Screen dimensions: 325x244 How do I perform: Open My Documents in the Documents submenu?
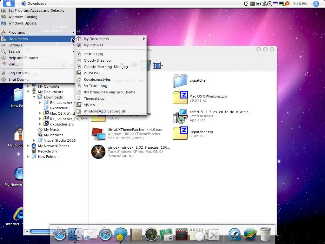tap(111, 39)
